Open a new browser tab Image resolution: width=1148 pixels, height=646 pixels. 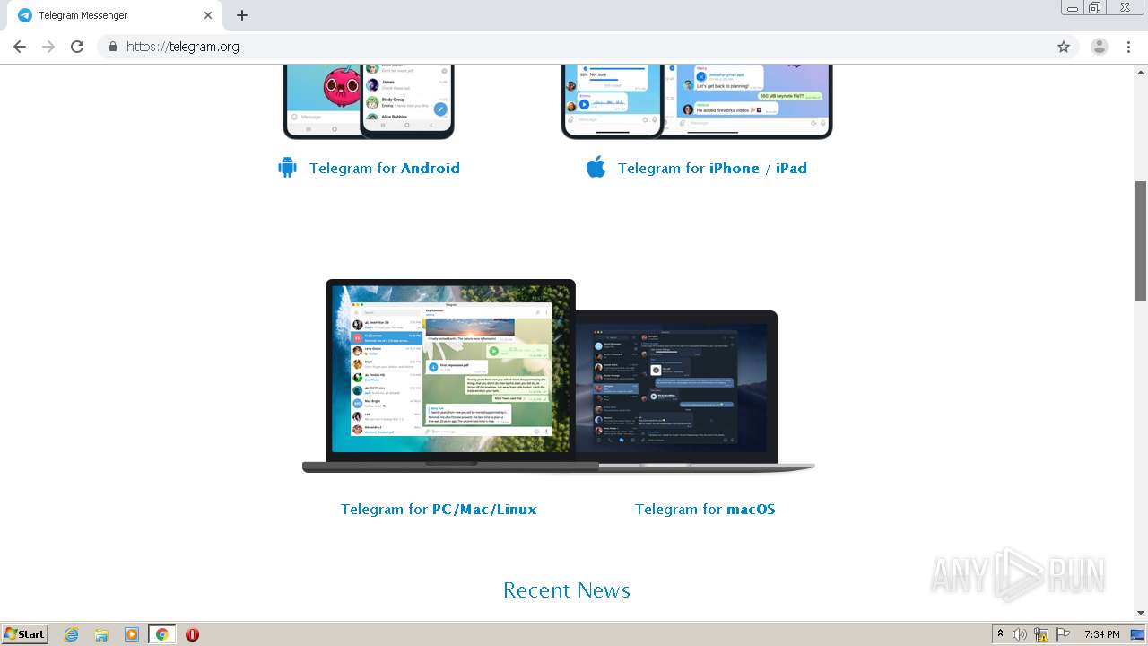tap(242, 15)
